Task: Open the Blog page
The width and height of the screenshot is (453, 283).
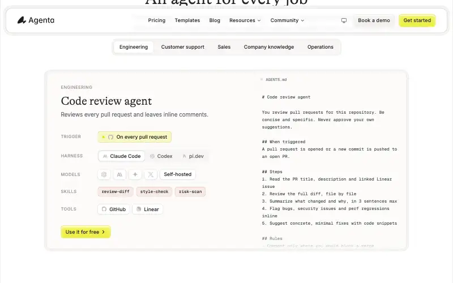Action: pyautogui.click(x=215, y=20)
